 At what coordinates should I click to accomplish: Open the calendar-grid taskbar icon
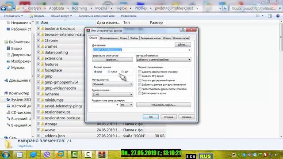[x=19, y=155]
